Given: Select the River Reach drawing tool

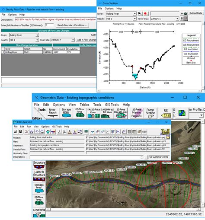Looking at the screenshot, I should tap(52, 113).
